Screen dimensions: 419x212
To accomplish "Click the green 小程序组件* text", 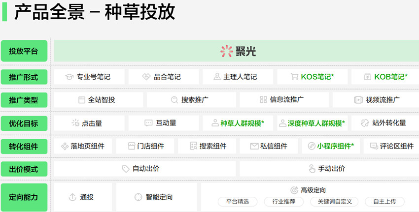I will [336, 146].
